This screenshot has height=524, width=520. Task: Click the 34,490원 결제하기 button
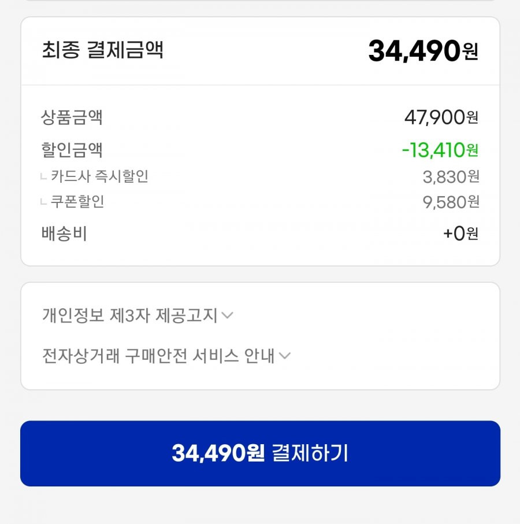click(260, 453)
